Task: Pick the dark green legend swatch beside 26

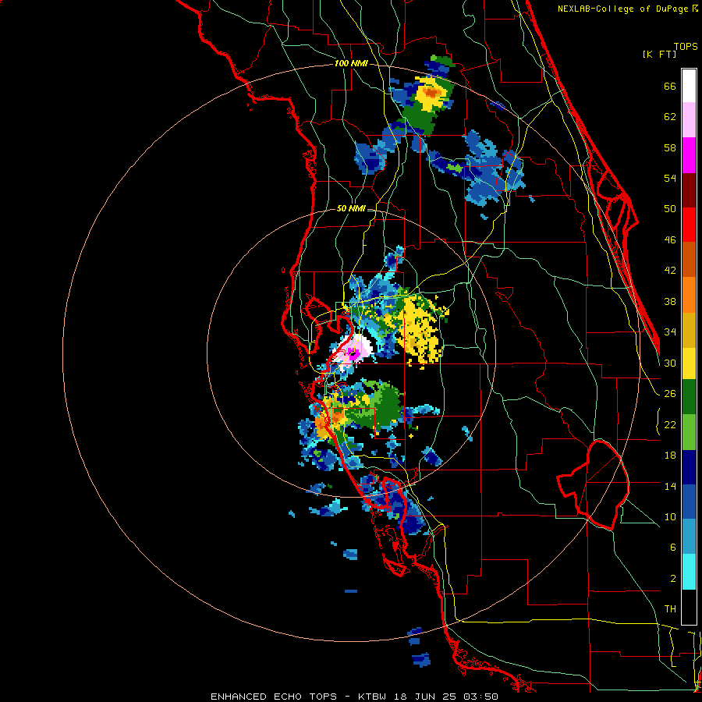Action: (x=689, y=397)
